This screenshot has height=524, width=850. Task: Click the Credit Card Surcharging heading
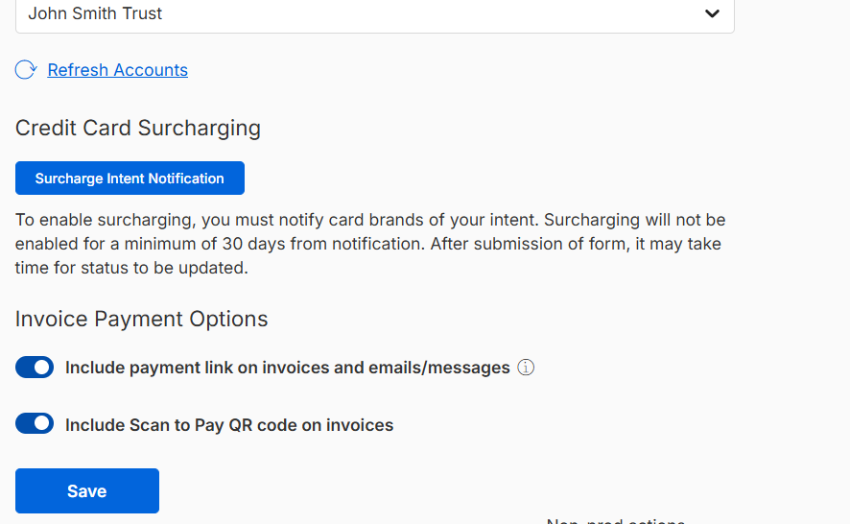138,128
